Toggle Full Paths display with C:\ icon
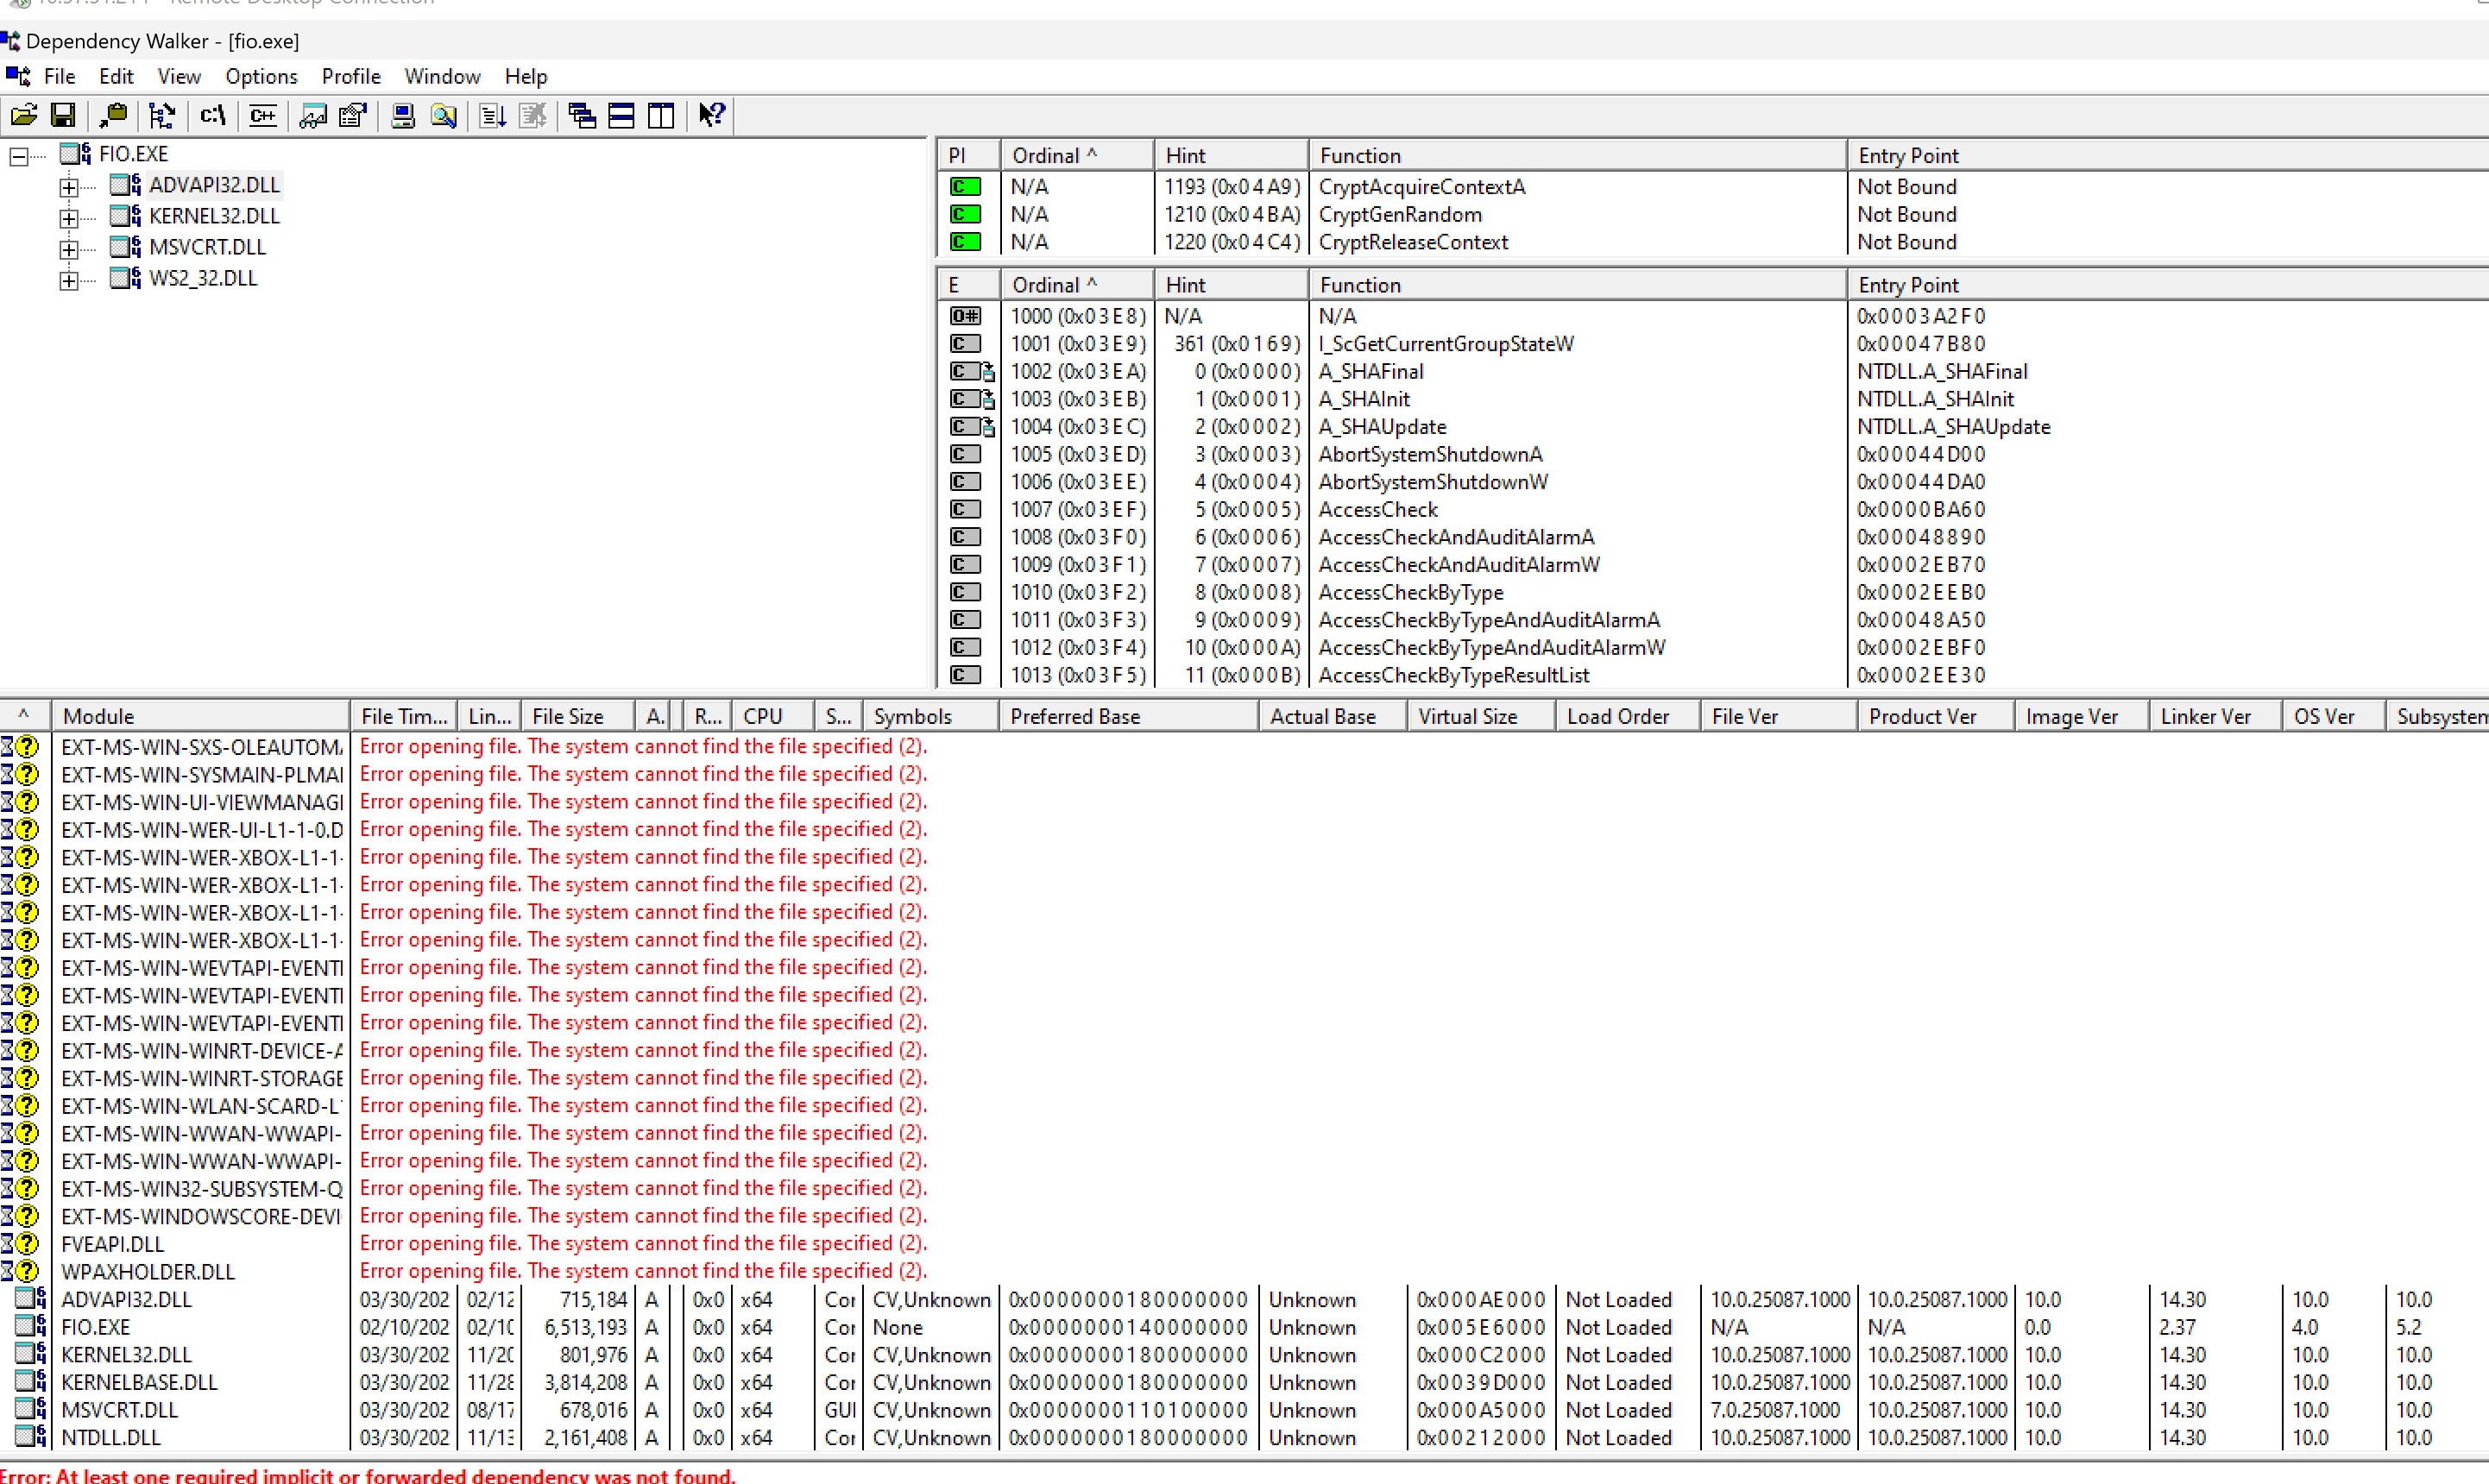2489x1484 pixels. tap(212, 115)
